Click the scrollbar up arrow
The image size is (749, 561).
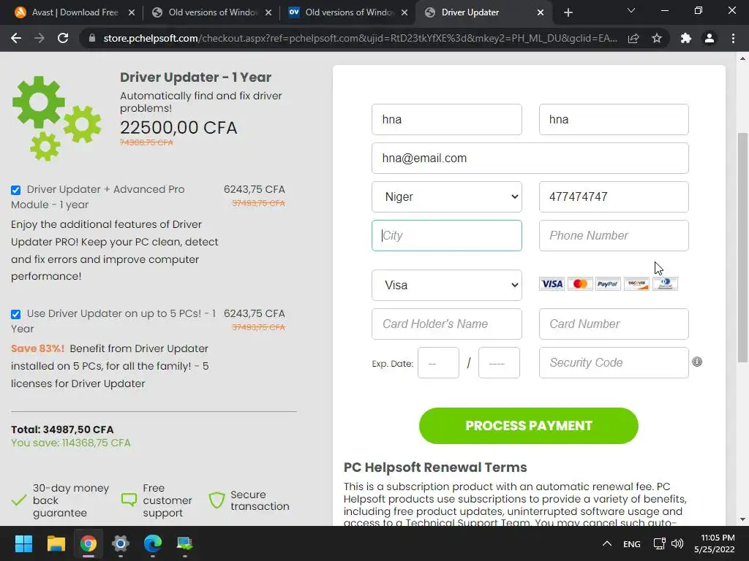[x=743, y=58]
